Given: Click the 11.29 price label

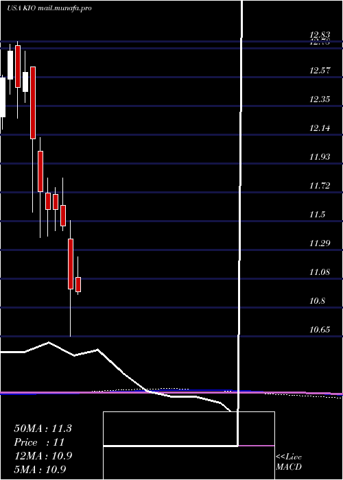Looking at the screenshot, I should (320, 243).
